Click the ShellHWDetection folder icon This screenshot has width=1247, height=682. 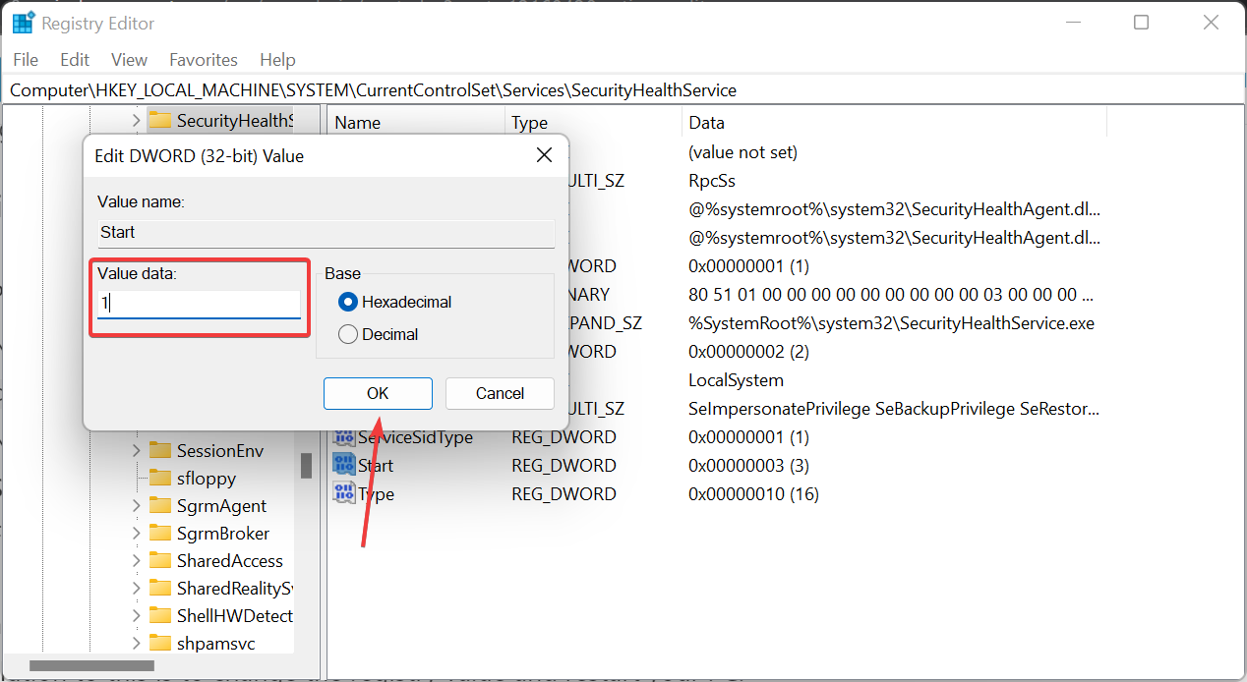point(160,615)
